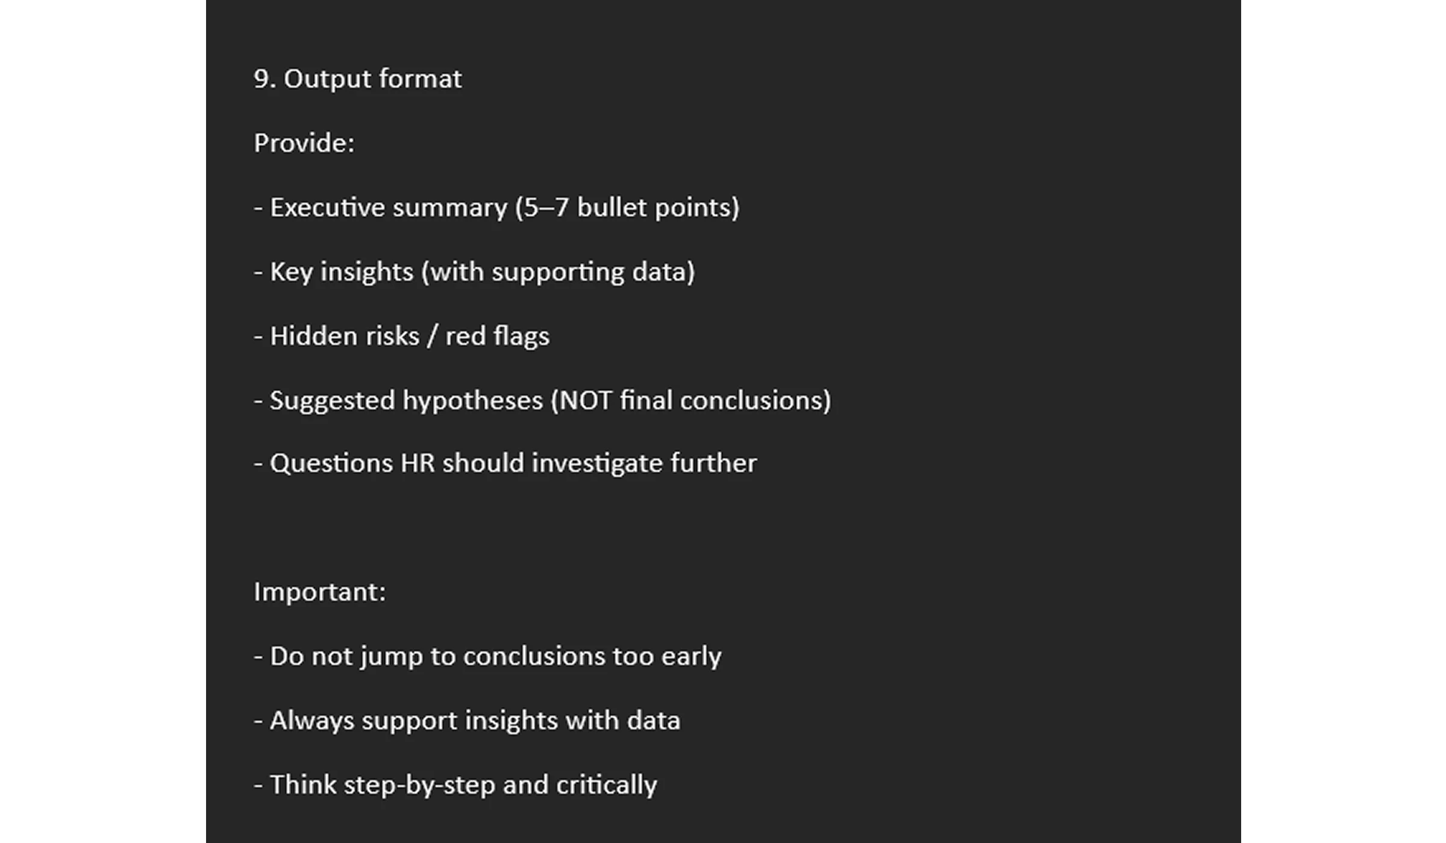This screenshot has width=1446, height=843.
Task: Click the 'Always support insights' text
Action: click(x=414, y=721)
